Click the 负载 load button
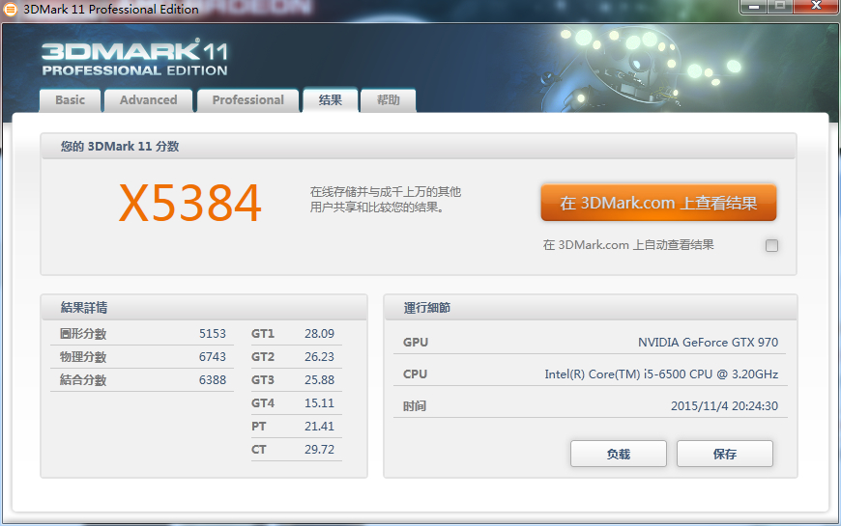 click(619, 454)
